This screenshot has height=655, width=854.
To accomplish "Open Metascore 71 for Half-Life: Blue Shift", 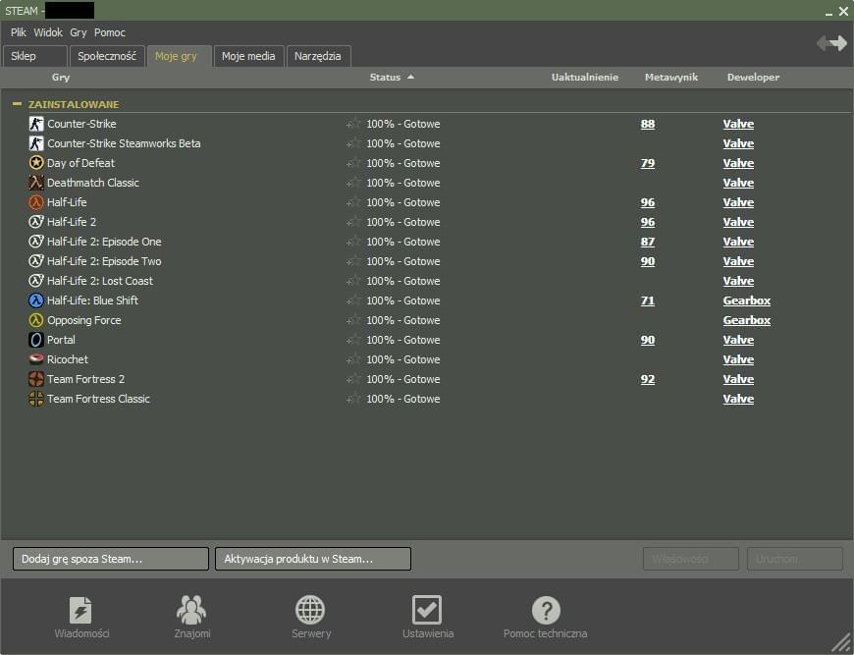I will pos(648,300).
